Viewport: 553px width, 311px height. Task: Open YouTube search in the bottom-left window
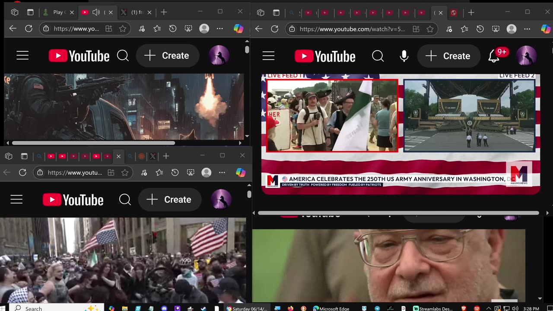tap(125, 200)
